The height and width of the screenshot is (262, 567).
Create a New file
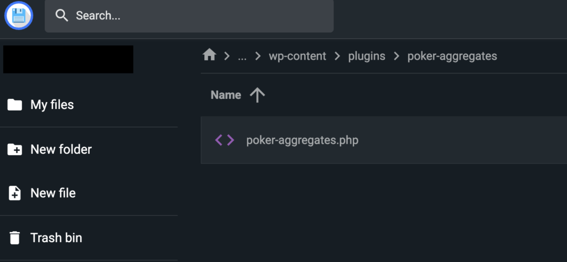(53, 193)
